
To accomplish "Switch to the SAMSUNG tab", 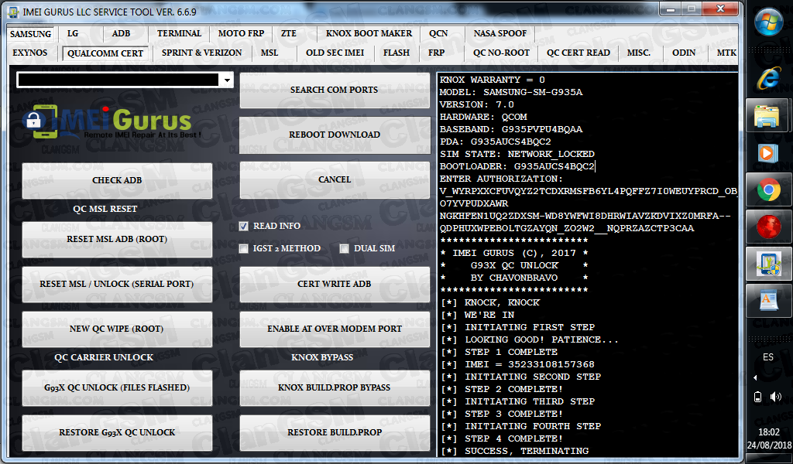I will pyautogui.click(x=30, y=34).
